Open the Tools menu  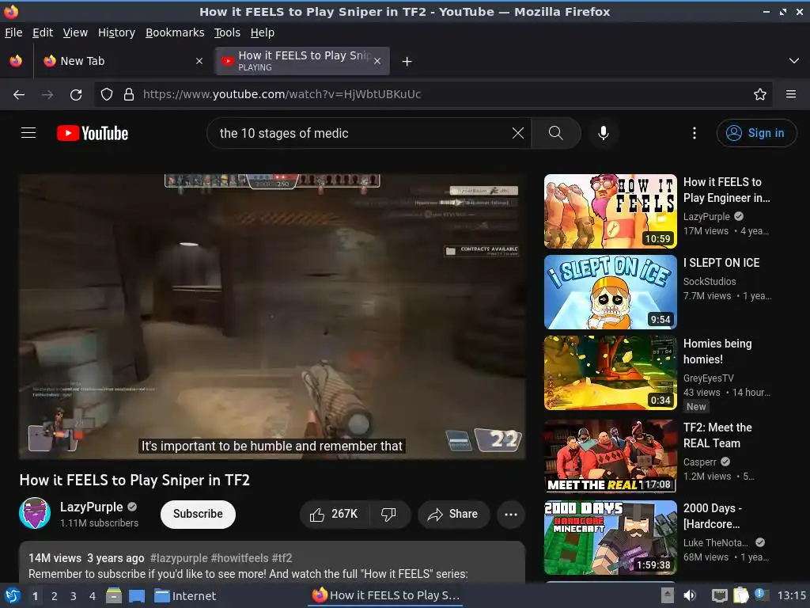pos(227,32)
